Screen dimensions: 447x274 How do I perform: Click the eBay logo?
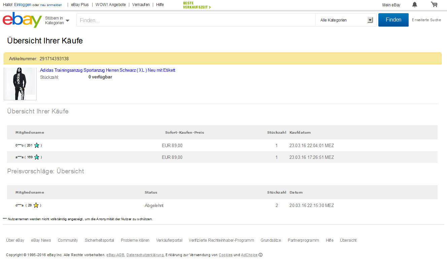pos(22,20)
